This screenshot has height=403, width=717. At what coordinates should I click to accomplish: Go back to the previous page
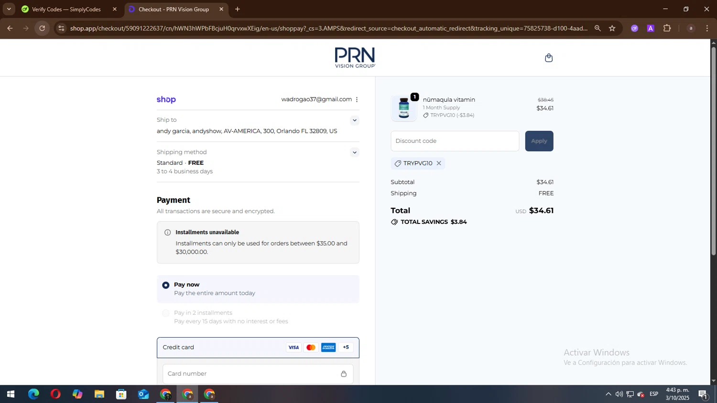10,28
